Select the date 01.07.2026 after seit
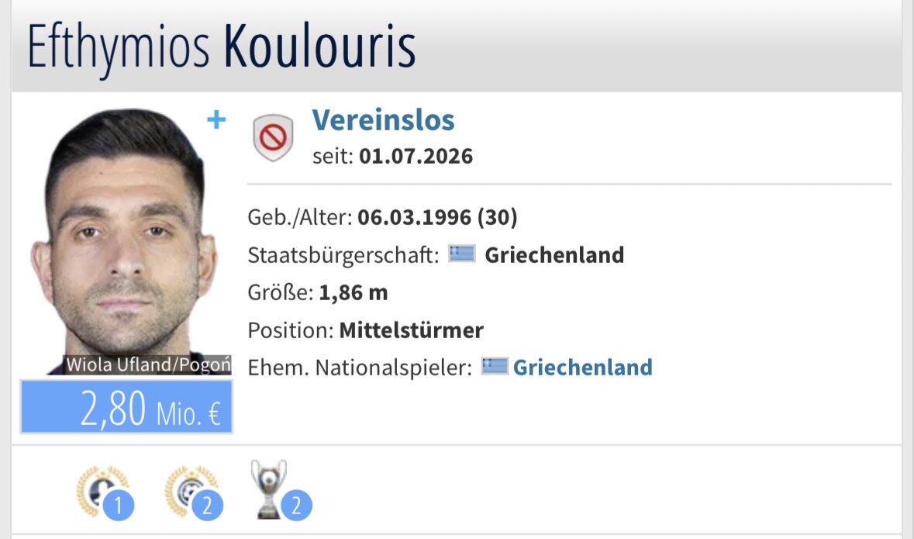 tap(416, 157)
